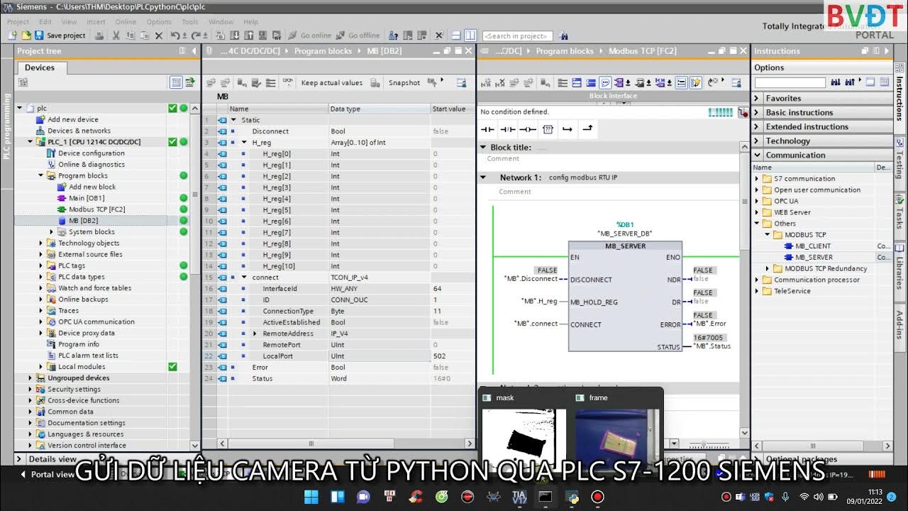Collapse the connect TCON_IP_v4 row

tap(244, 278)
